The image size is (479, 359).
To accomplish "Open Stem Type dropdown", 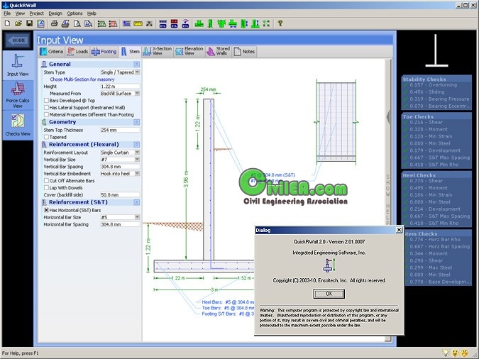I will point(137,72).
